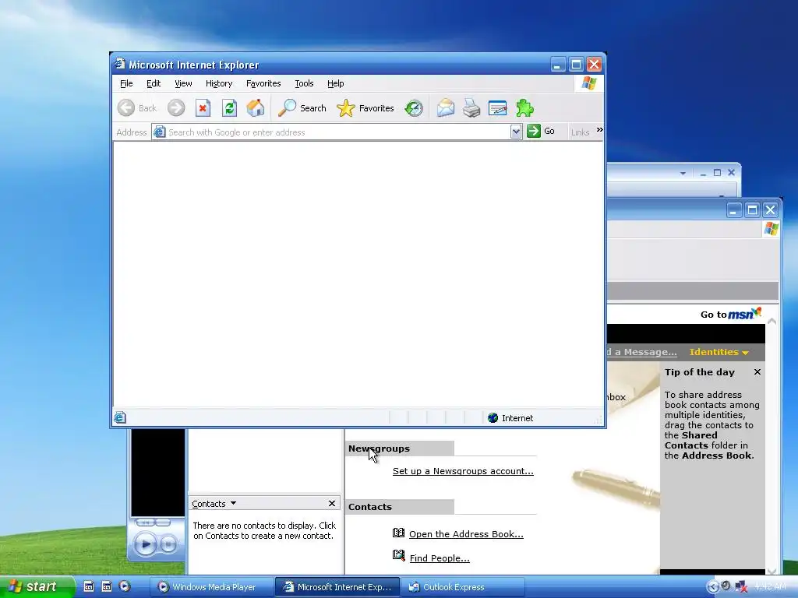This screenshot has height=598, width=798.
Task: Open the History menu in Internet Explorer
Action: point(219,83)
